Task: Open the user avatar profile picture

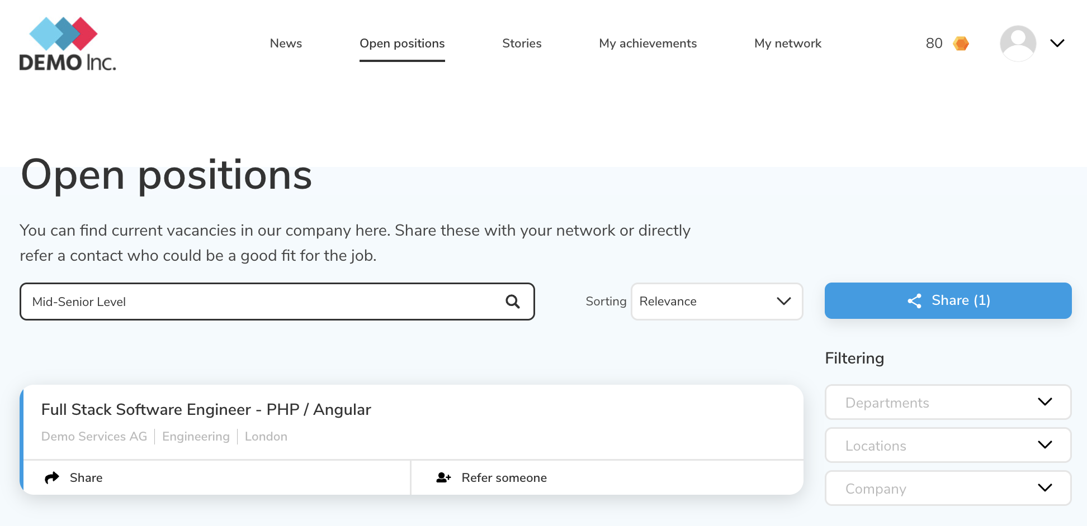Action: tap(1018, 44)
